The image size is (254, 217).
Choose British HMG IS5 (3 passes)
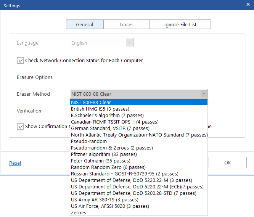click(x=139, y=109)
